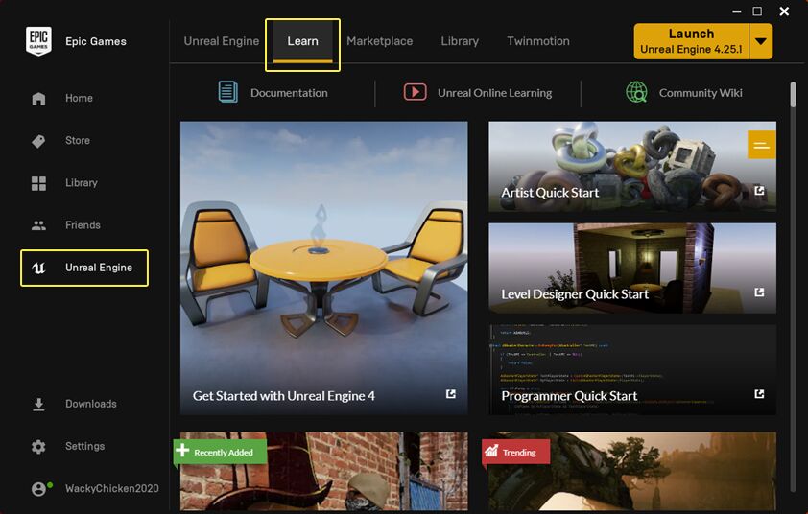
Task: Open the Marketplace tab
Action: click(x=380, y=41)
